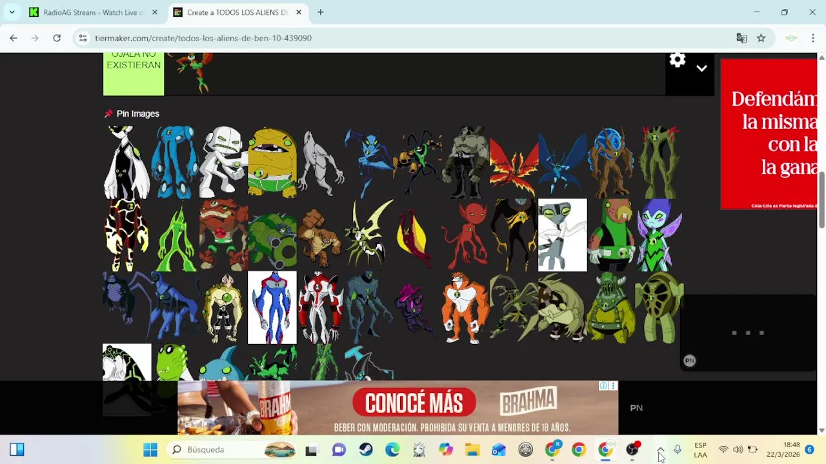
Task: Close the Create a TODOS LOS ALIENS tab
Action: coord(299,12)
